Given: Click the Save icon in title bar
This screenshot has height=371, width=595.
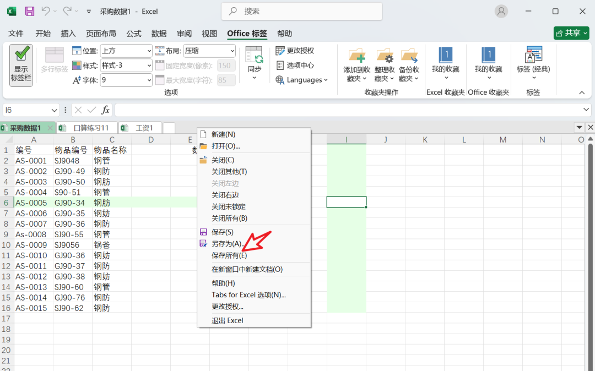Looking at the screenshot, I should pyautogui.click(x=30, y=12).
